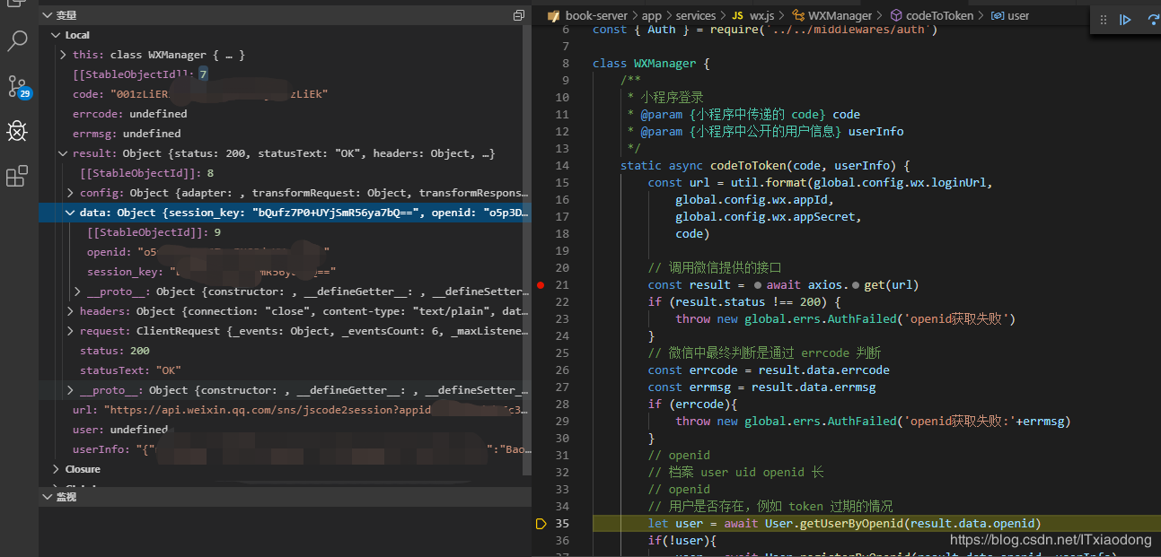Click 'axios' on line 21
The height and width of the screenshot is (557, 1161).
(x=826, y=285)
